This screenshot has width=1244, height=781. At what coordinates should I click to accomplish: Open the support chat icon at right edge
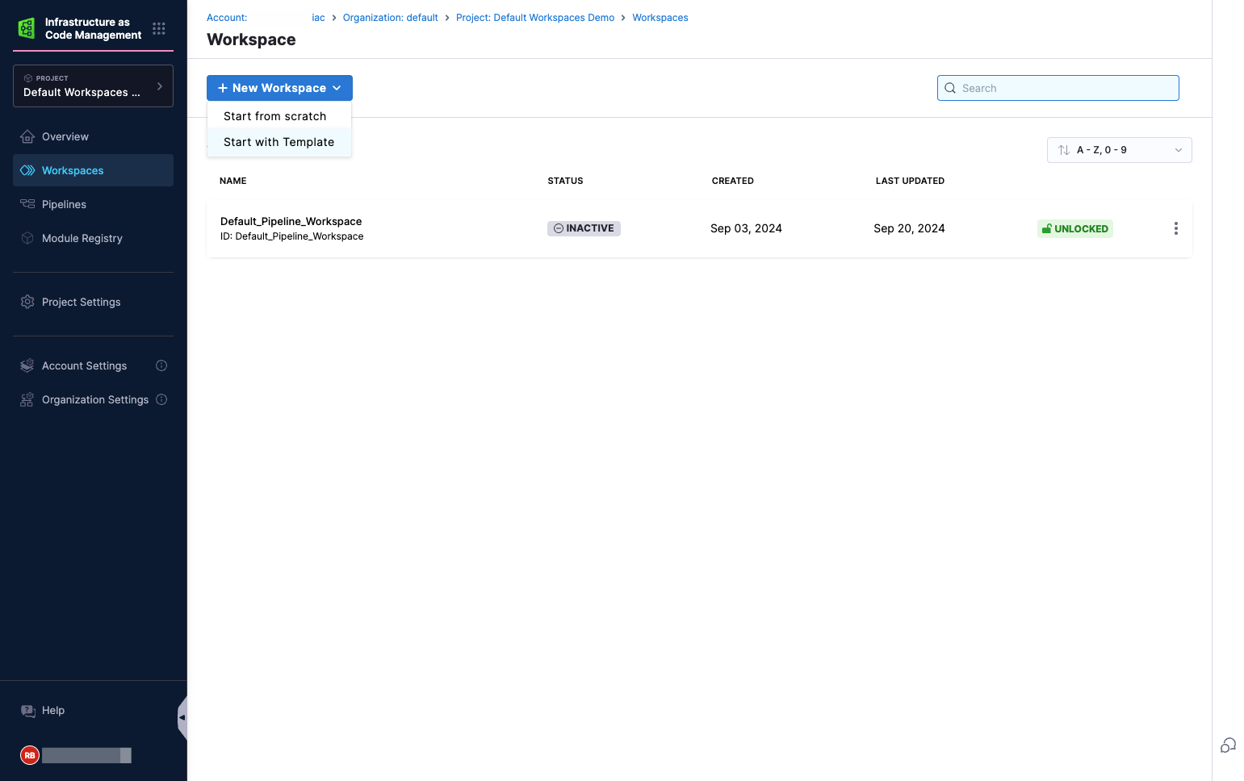coord(1228,745)
